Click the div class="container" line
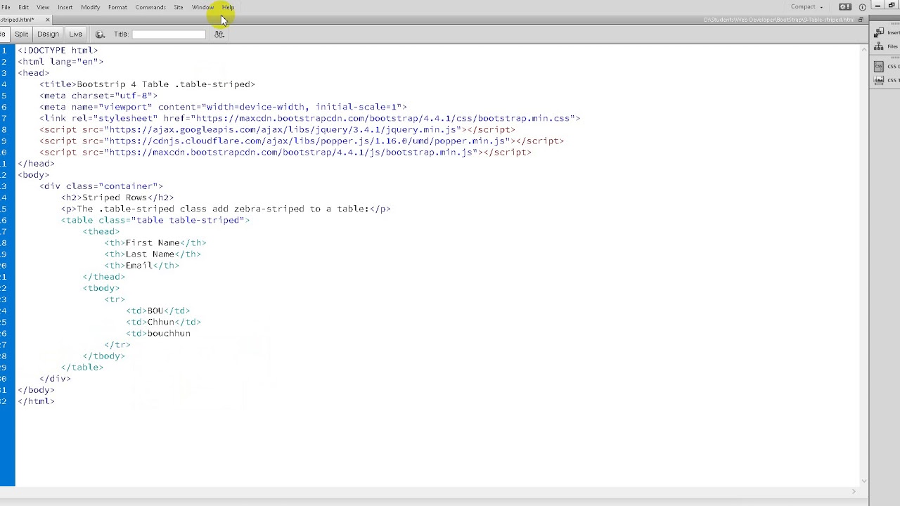This screenshot has width=900, height=506. (x=101, y=186)
